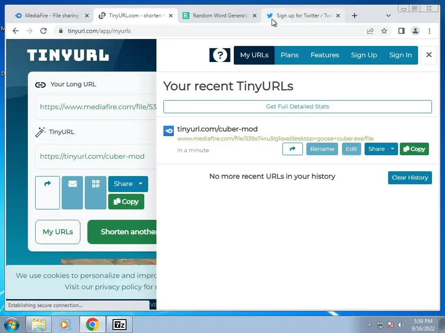Click the network tray icon
445x333 pixels.
(x=380, y=325)
